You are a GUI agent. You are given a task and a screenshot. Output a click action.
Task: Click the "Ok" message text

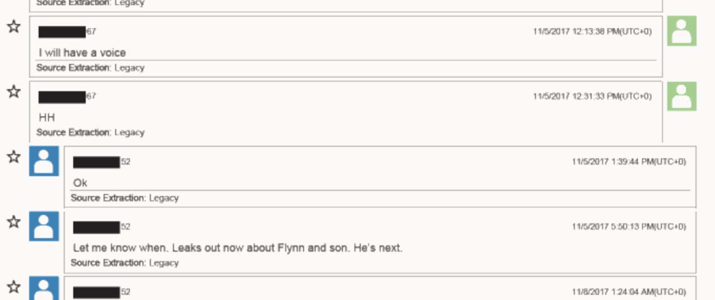tap(80, 183)
